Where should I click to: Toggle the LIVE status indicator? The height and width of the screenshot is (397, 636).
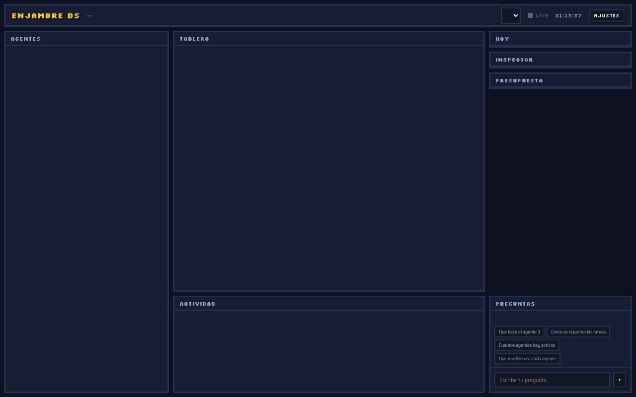click(538, 15)
